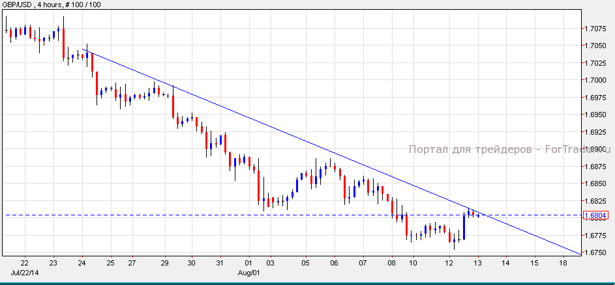Select date tick 22 on time axis

(24, 263)
